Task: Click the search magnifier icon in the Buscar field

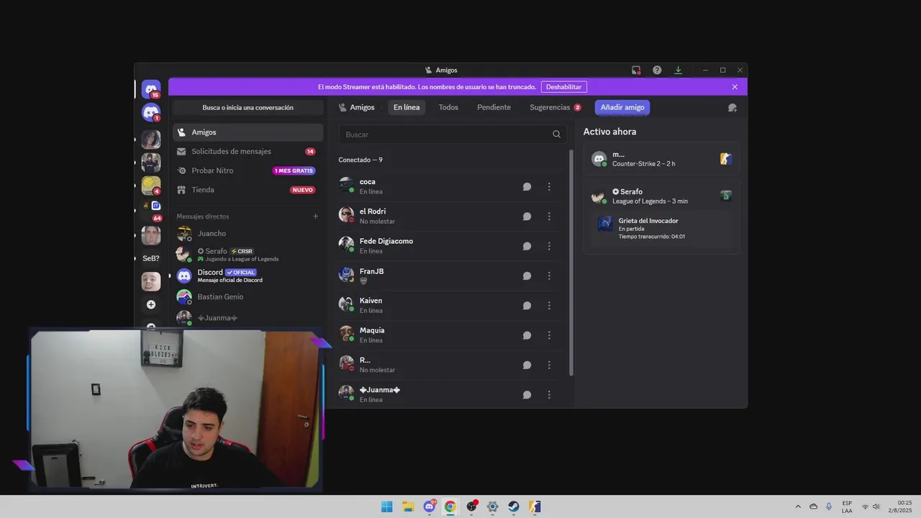Action: (x=556, y=135)
